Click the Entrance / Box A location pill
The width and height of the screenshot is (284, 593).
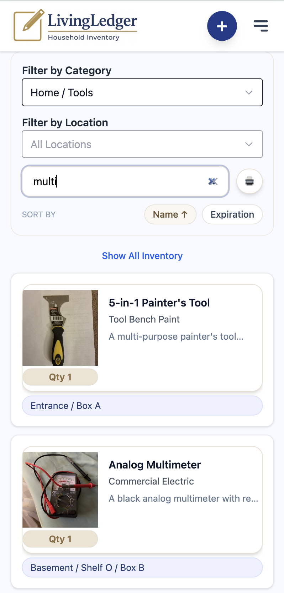point(142,405)
